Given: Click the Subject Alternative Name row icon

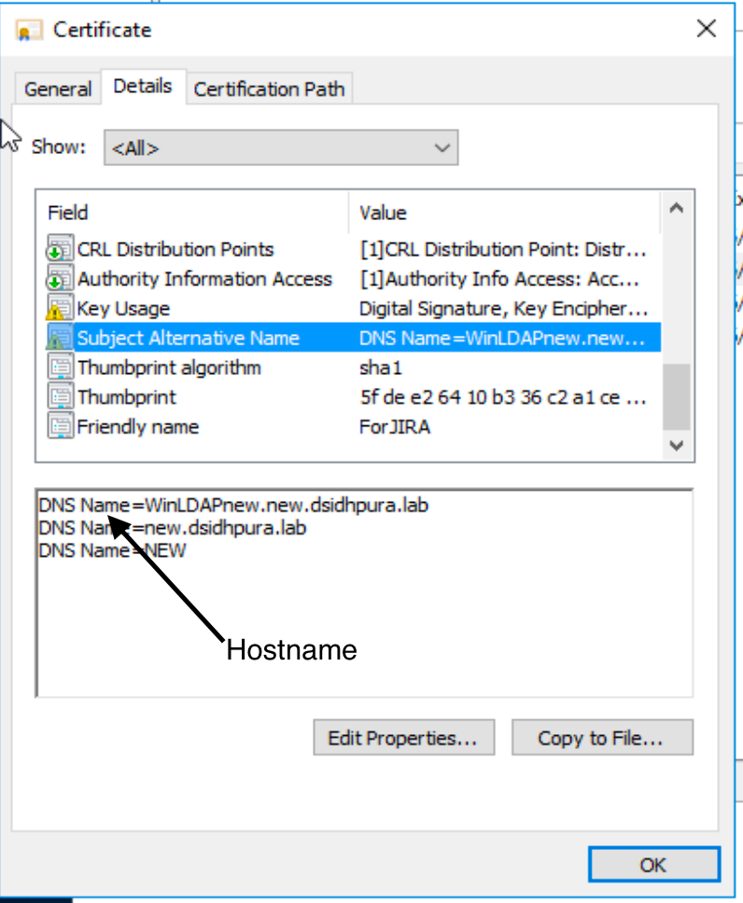Looking at the screenshot, I should click(x=60, y=338).
